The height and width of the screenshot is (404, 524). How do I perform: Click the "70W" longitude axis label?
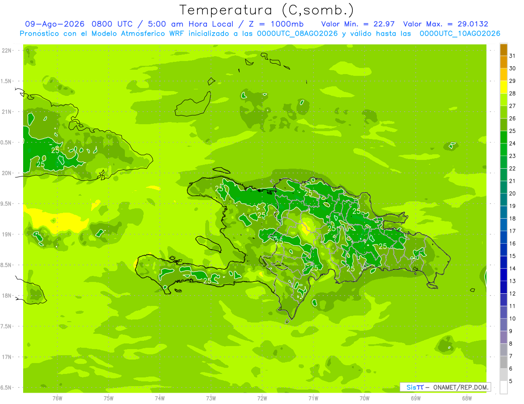(365, 398)
